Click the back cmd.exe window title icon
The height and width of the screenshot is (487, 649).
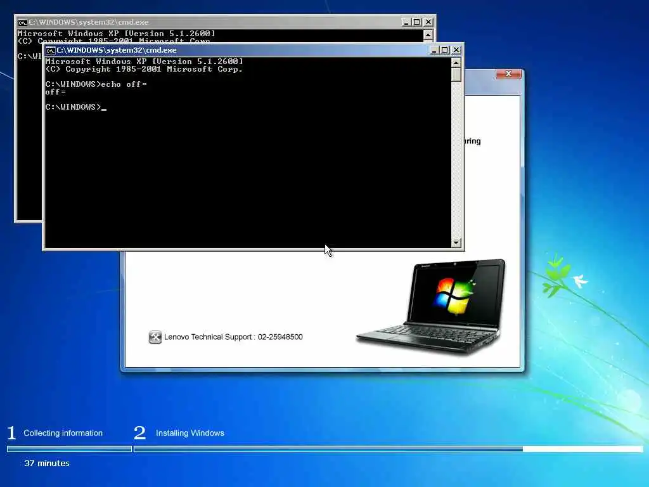(x=22, y=22)
